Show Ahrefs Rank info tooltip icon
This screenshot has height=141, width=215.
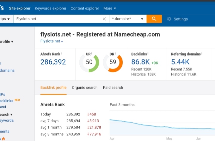coord(61,54)
